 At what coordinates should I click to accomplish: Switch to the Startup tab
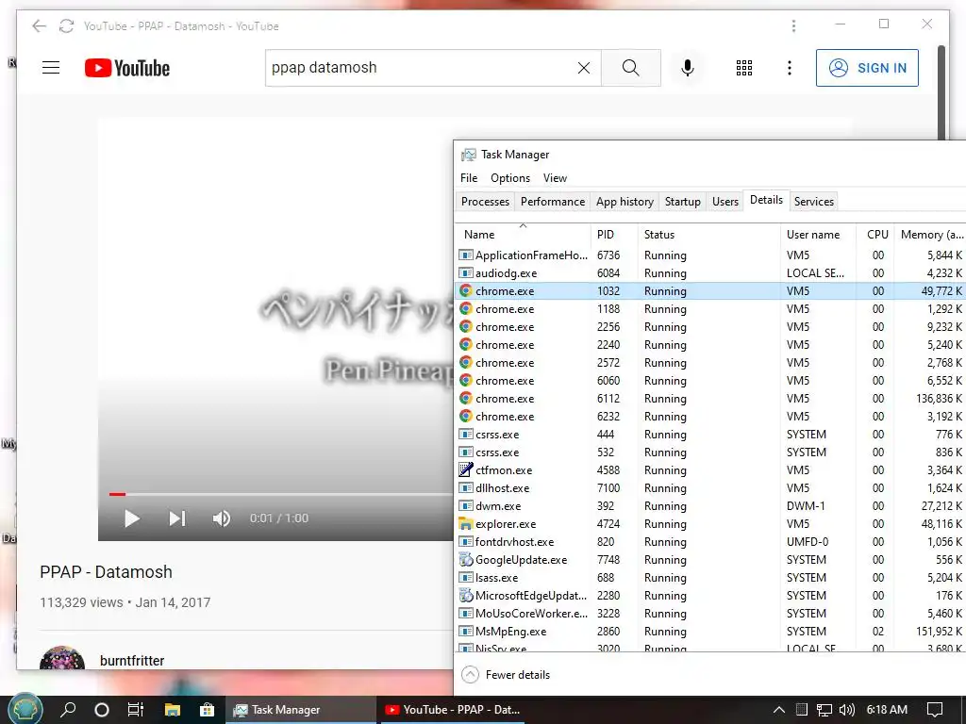coord(683,202)
